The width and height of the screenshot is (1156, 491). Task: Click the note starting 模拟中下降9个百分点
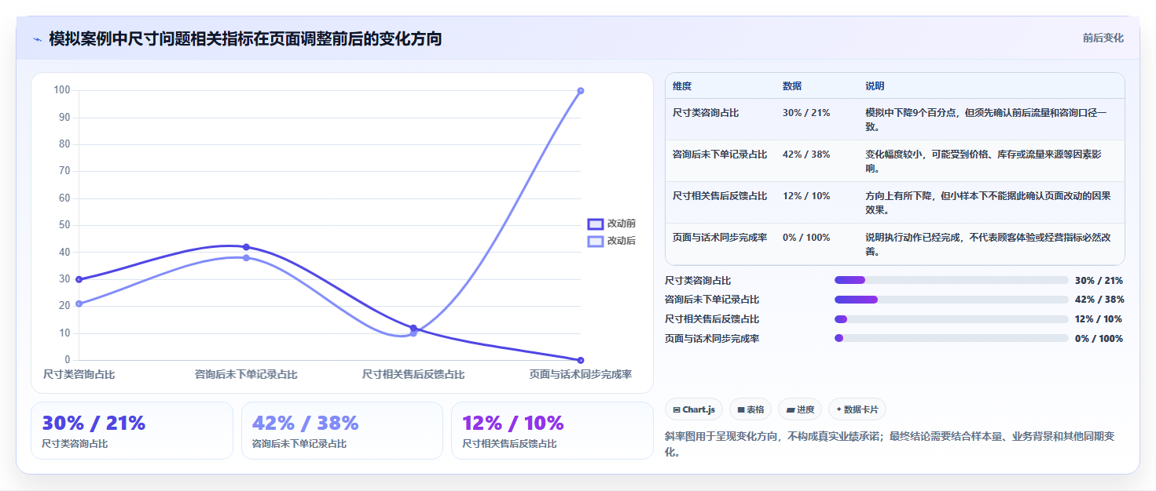(x=986, y=119)
